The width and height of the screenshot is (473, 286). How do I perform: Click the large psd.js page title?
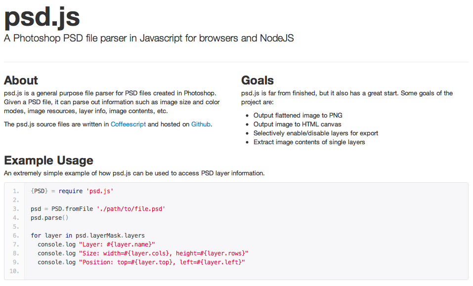42,16
